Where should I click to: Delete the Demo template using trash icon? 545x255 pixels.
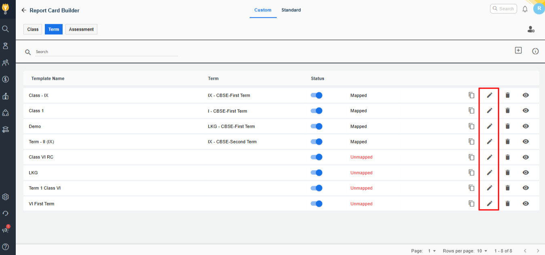(x=507, y=126)
